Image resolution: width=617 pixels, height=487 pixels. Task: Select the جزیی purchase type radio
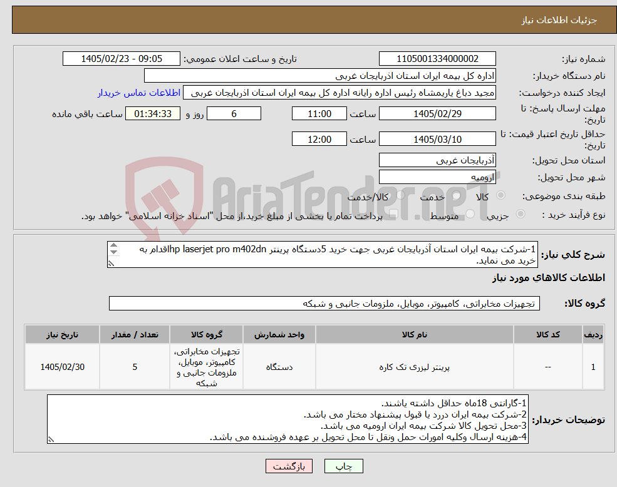click(x=520, y=213)
